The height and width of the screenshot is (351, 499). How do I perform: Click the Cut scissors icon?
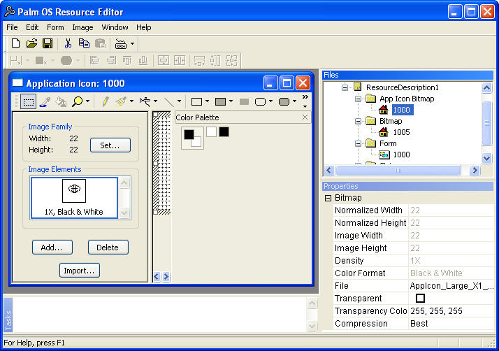68,43
